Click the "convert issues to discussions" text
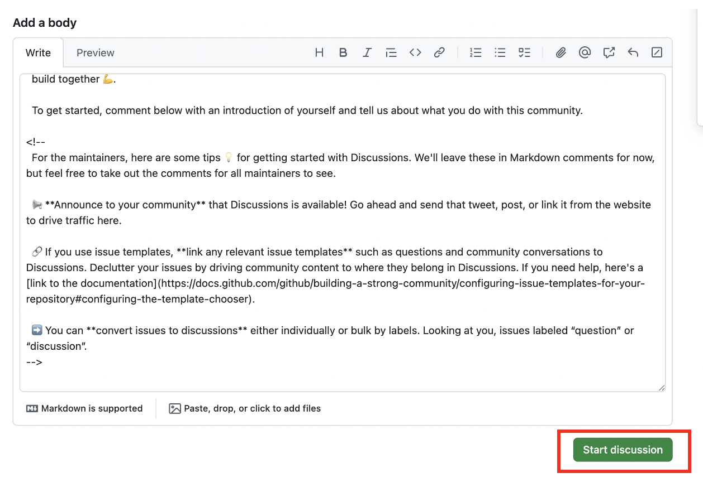The image size is (703, 492). pyautogui.click(x=167, y=330)
